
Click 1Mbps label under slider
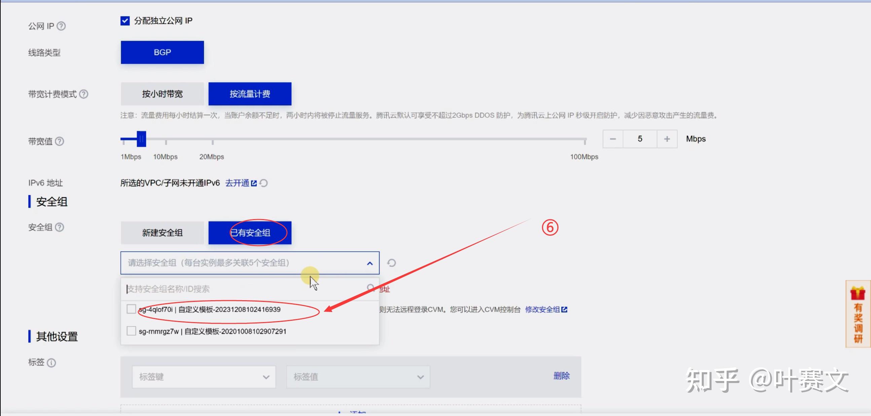point(131,157)
